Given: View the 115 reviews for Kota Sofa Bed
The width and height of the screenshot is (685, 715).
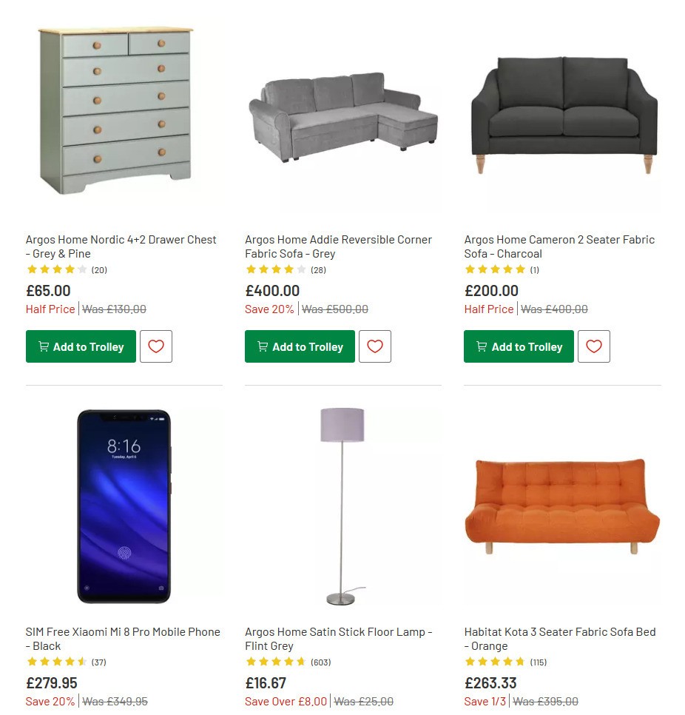Looking at the screenshot, I should pyautogui.click(x=538, y=662).
